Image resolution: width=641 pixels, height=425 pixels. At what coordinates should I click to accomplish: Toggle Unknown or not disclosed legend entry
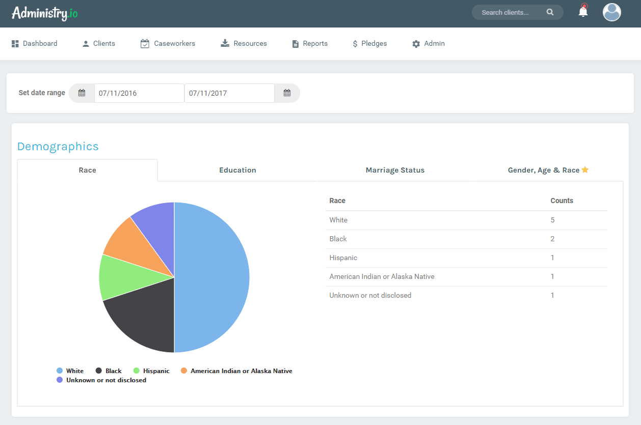101,380
